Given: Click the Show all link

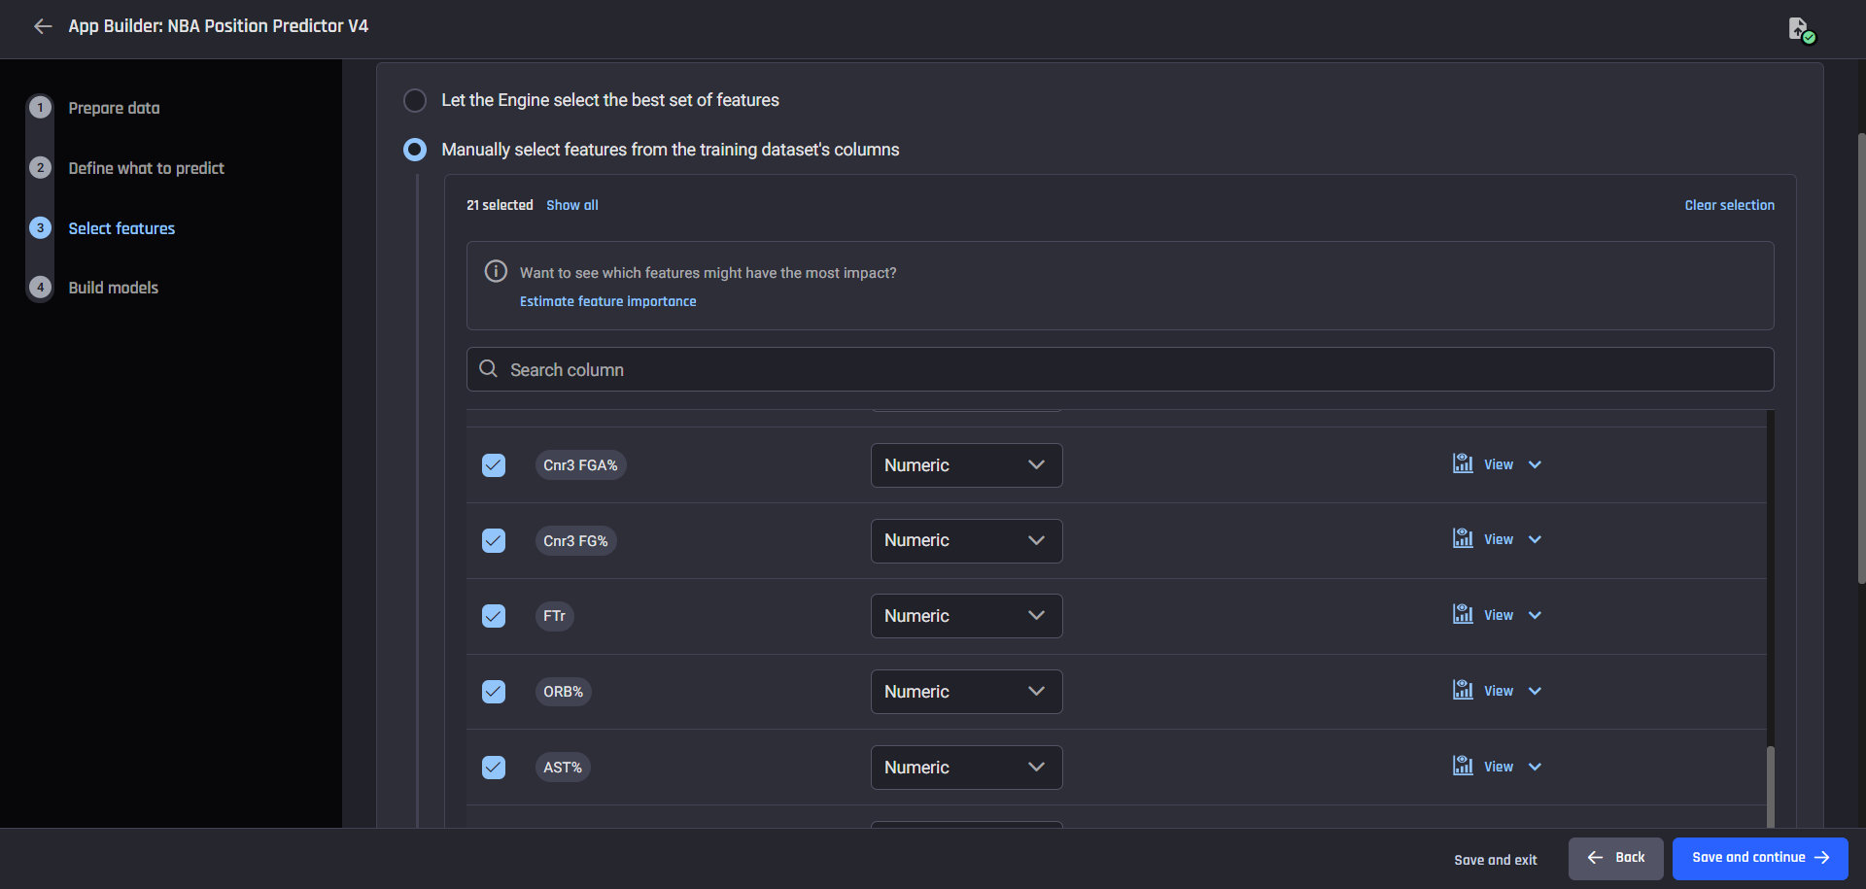Looking at the screenshot, I should 572,205.
